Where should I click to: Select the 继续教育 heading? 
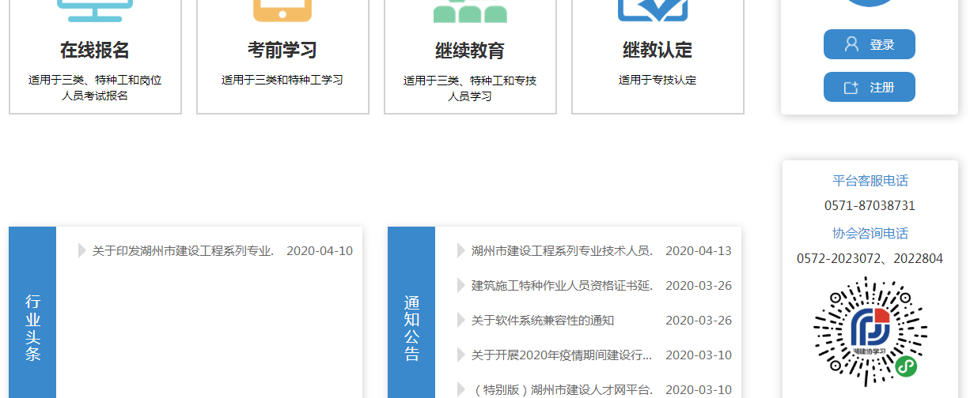pyautogui.click(x=470, y=51)
